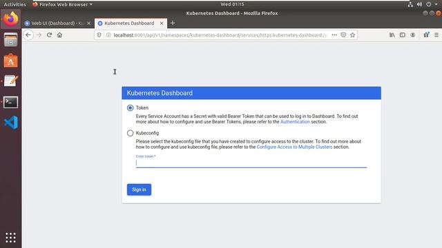Close the Web UI (Dashboard) tab

(x=89, y=23)
